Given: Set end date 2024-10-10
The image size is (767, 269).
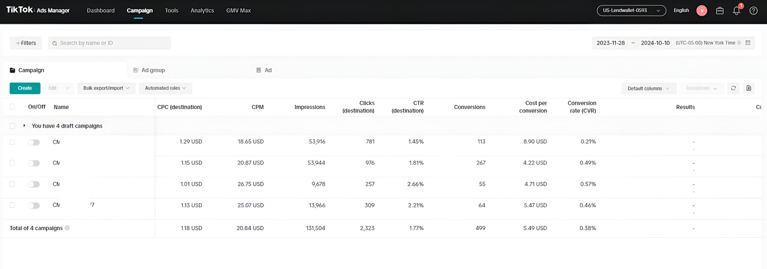Looking at the screenshot, I should [x=656, y=43].
